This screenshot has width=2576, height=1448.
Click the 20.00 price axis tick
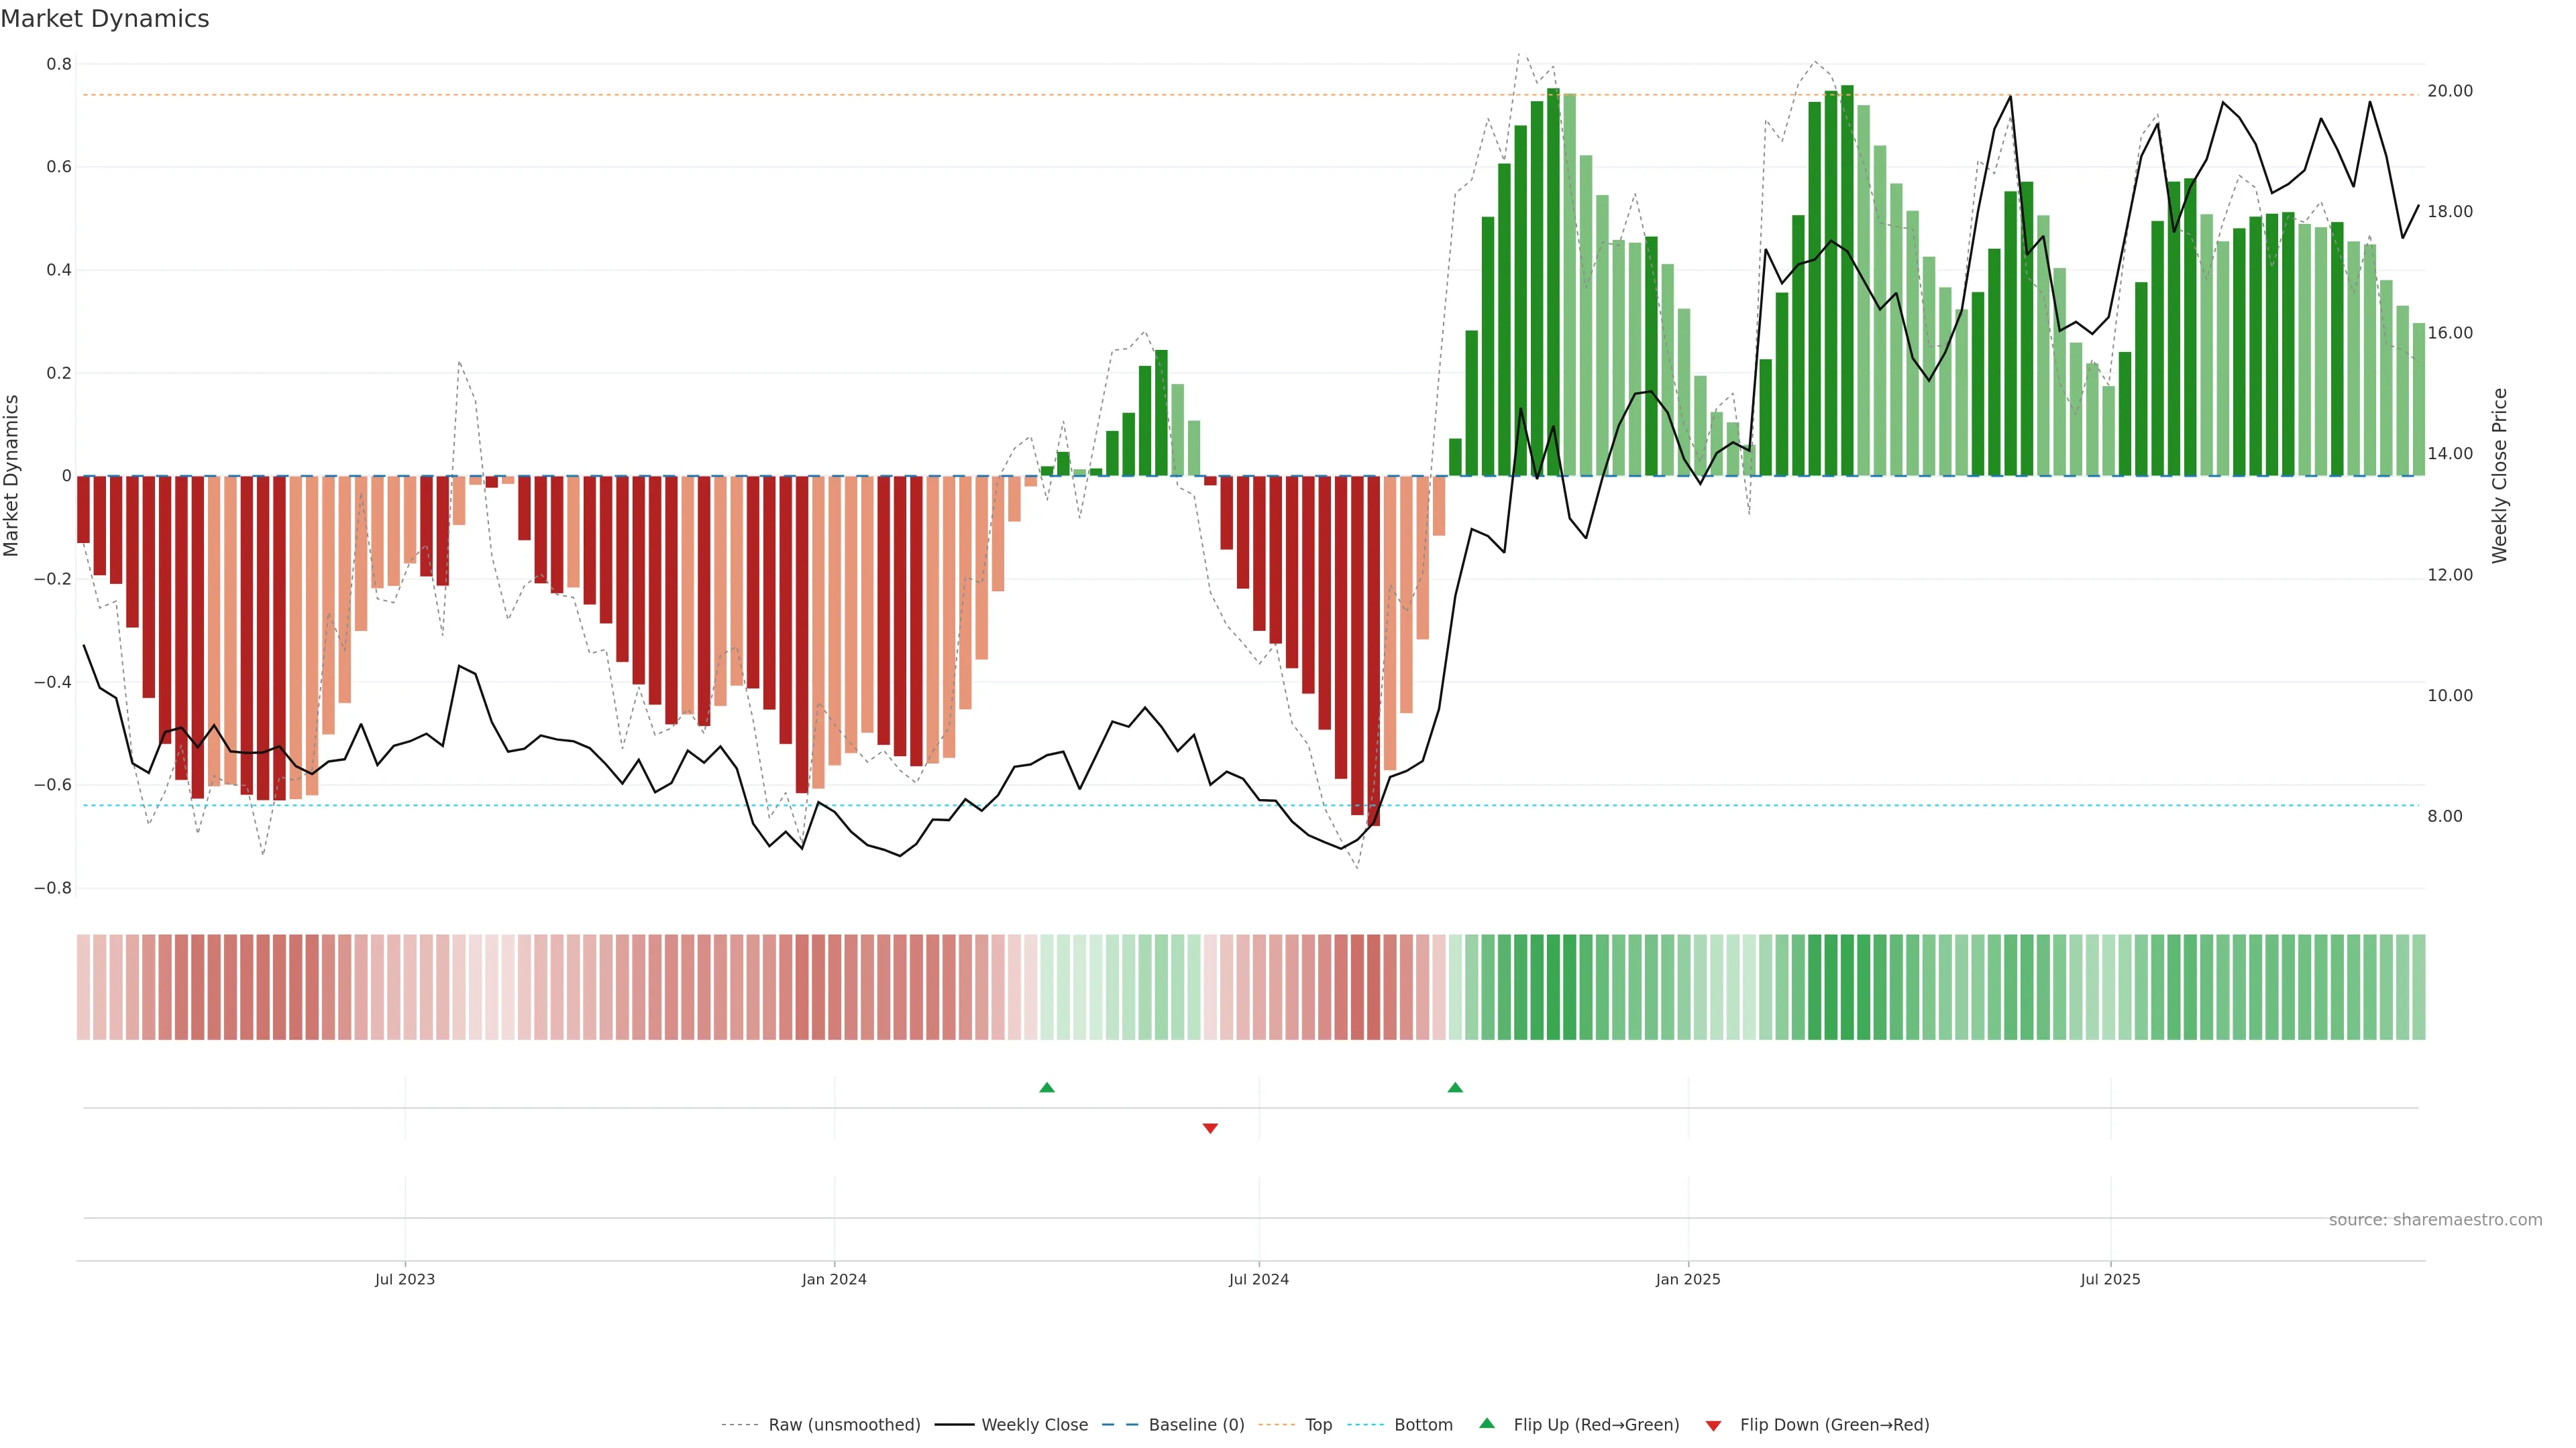2450,91
